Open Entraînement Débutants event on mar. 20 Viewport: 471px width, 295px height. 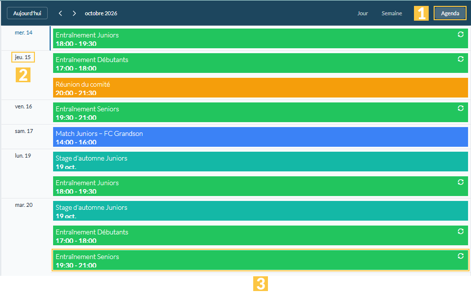pos(261,236)
